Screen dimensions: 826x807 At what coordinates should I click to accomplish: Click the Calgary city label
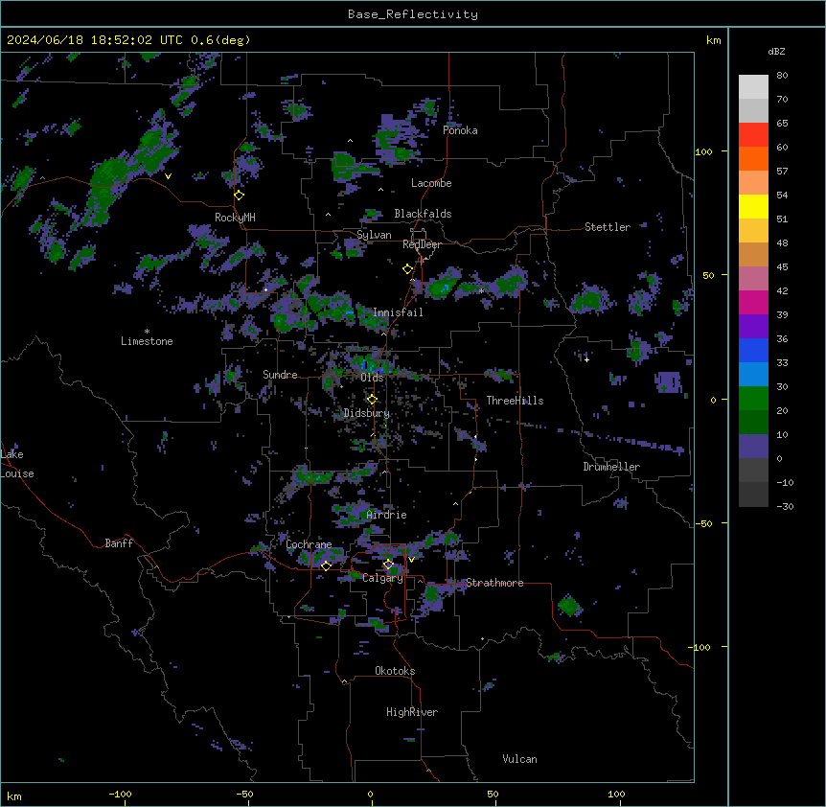point(382,578)
